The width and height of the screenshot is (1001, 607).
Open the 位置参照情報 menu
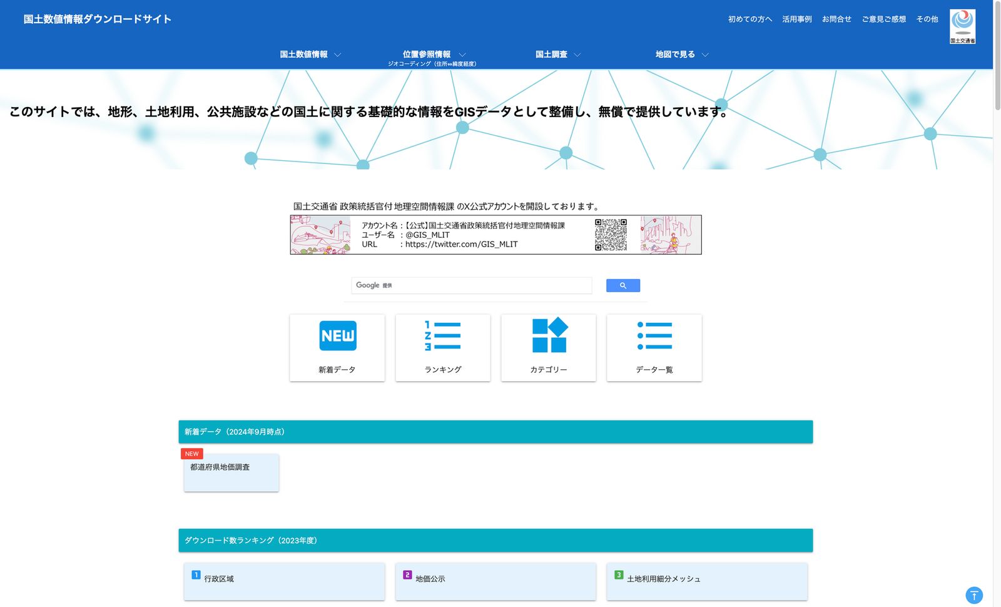(x=427, y=54)
